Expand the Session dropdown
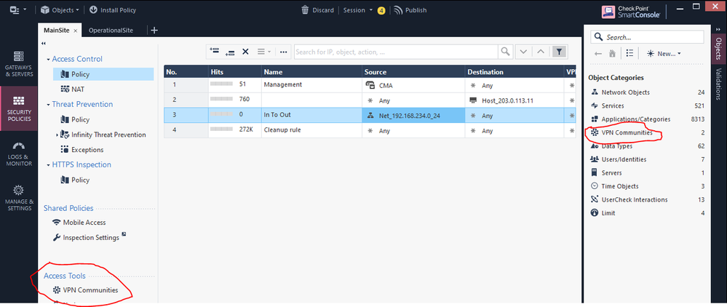This screenshot has height=307, width=727. tap(358, 9)
